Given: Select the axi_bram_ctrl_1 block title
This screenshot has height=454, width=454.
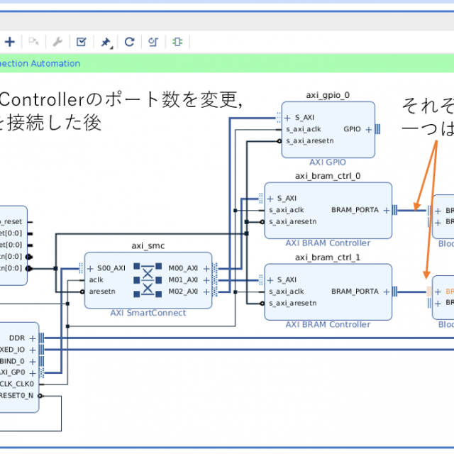Looking at the screenshot, I should [328, 257].
